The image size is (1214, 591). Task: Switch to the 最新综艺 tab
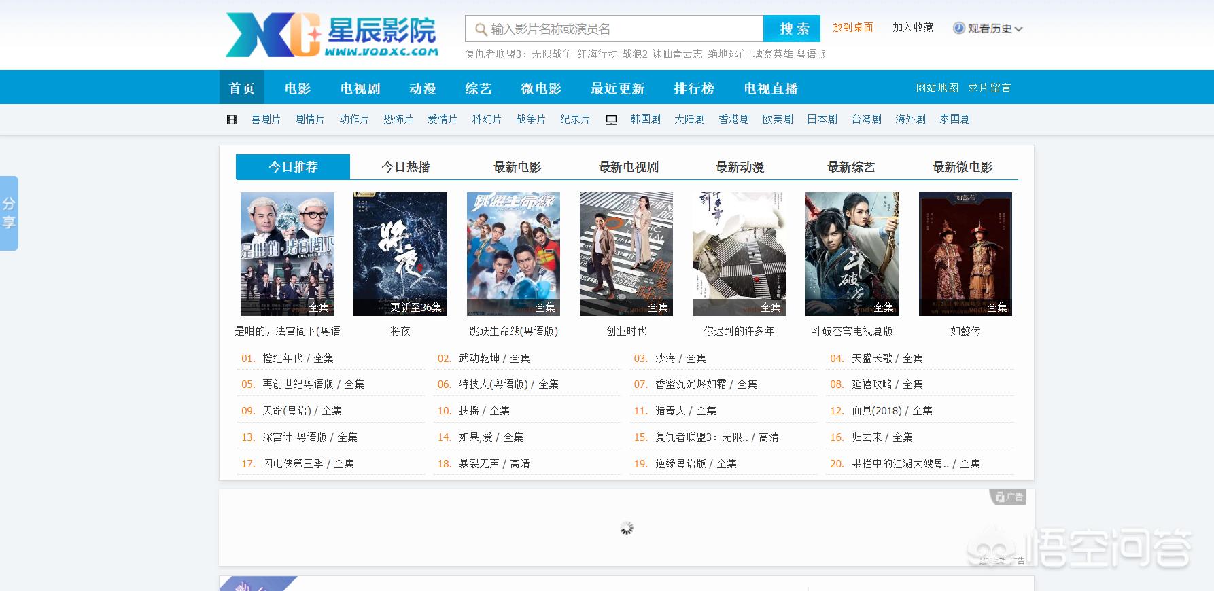[x=851, y=166]
